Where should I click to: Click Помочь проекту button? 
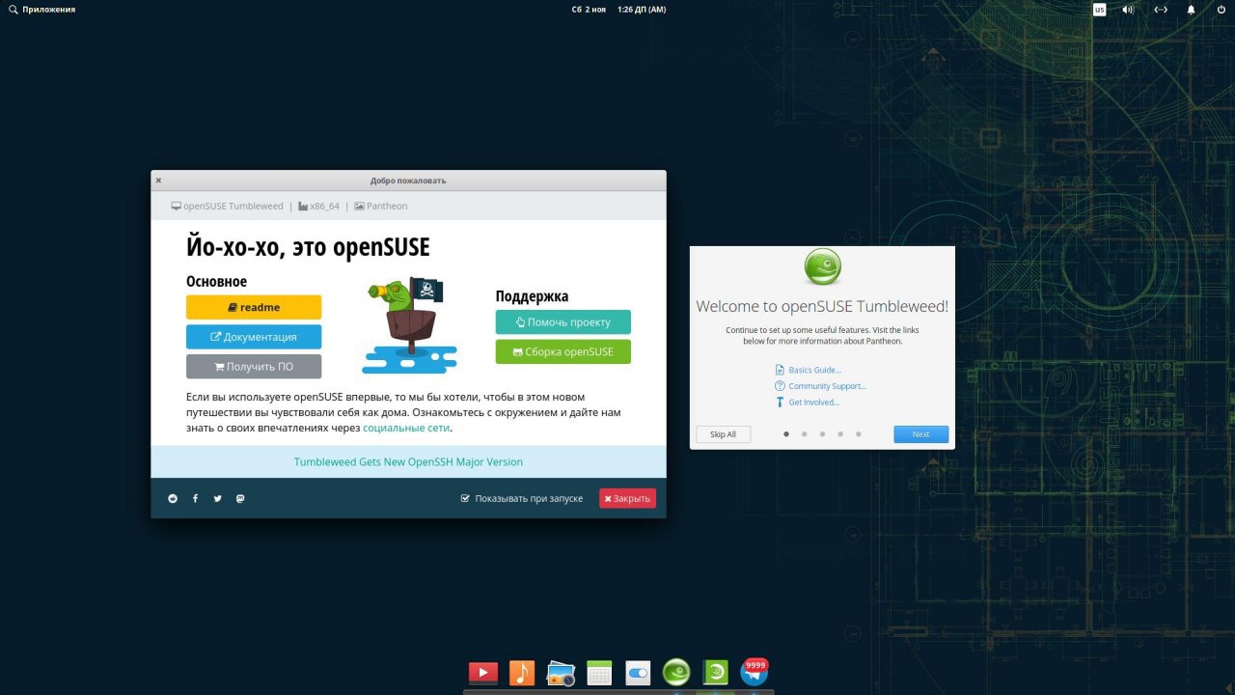(x=563, y=322)
